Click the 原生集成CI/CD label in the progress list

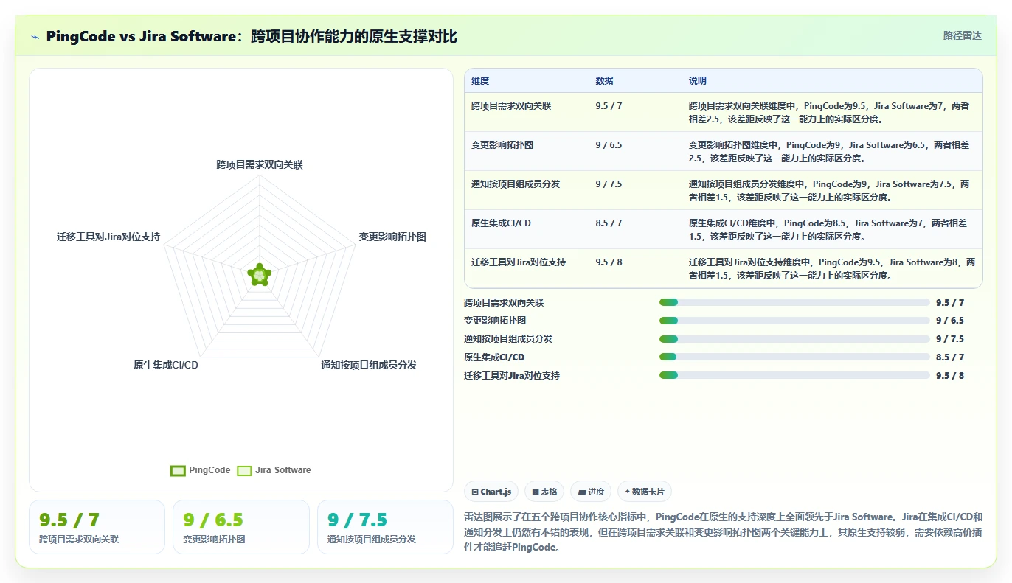pos(494,357)
